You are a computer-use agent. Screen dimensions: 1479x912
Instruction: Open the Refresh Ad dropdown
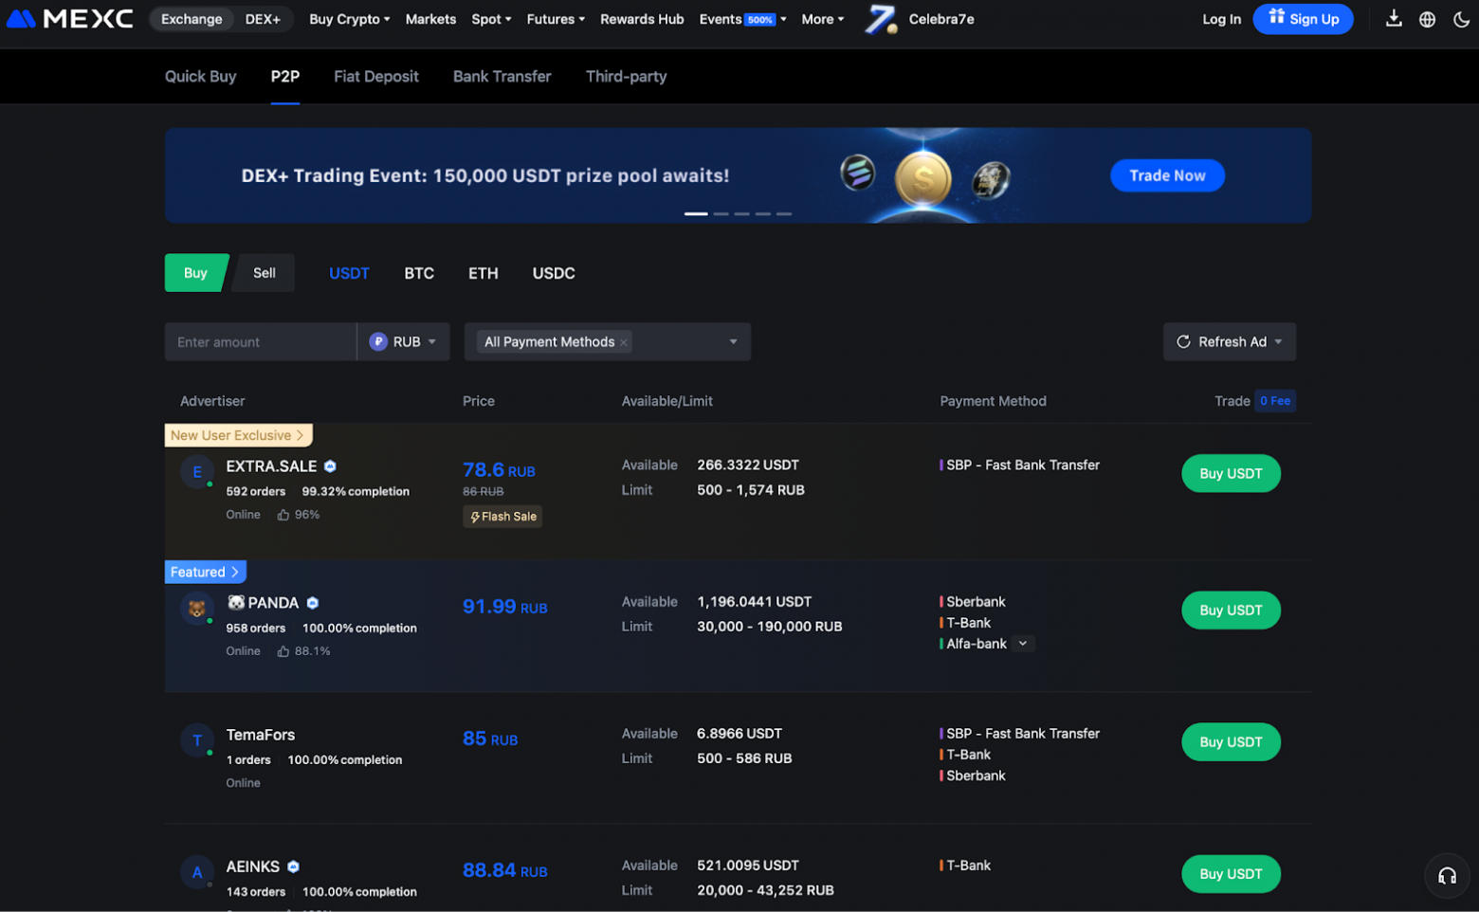pos(1230,342)
